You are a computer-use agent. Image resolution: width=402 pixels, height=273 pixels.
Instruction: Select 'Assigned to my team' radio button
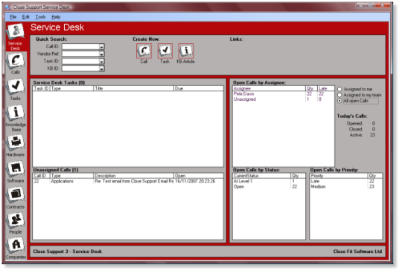pos(339,95)
